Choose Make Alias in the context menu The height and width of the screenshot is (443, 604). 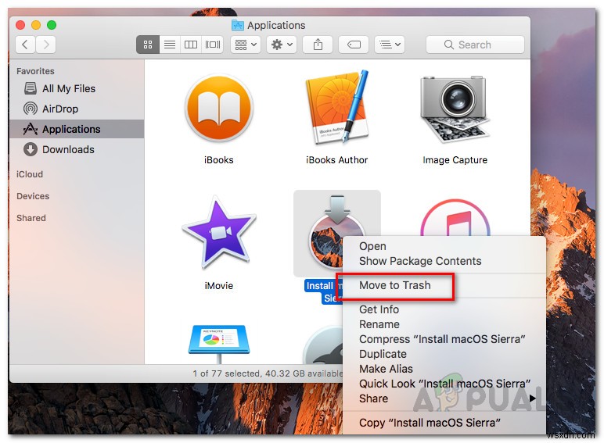click(444, 369)
